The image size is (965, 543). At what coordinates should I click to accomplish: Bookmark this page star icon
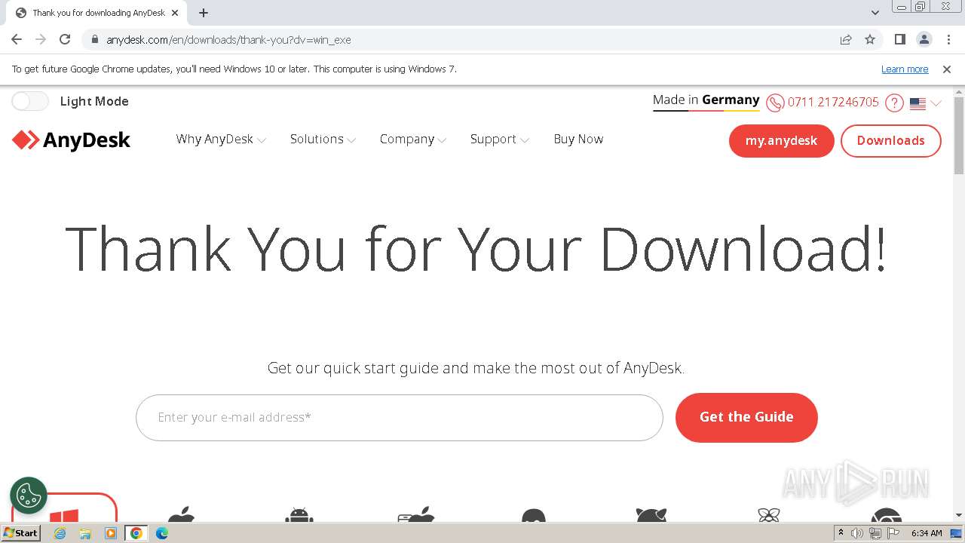click(870, 40)
